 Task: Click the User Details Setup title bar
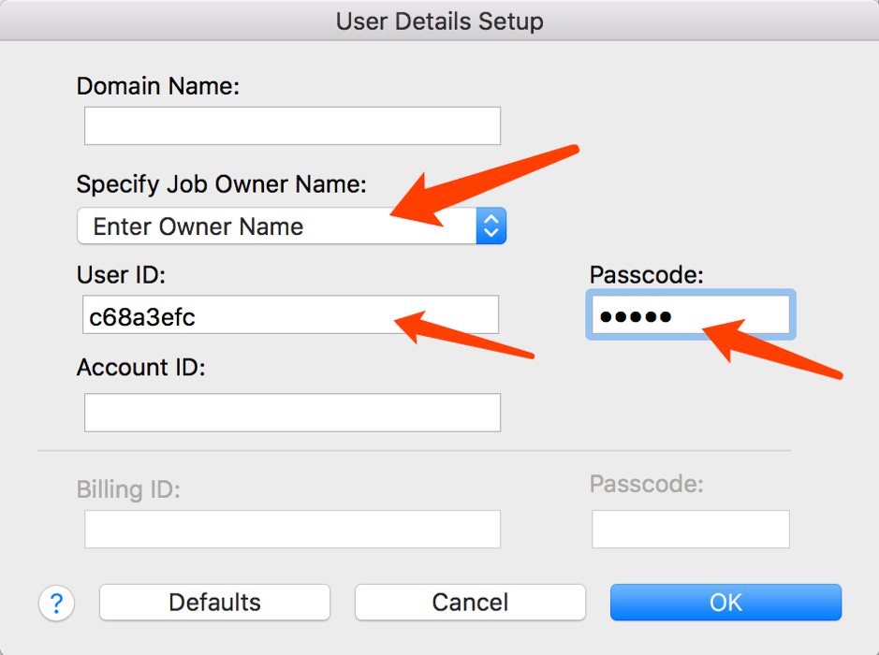click(x=439, y=21)
